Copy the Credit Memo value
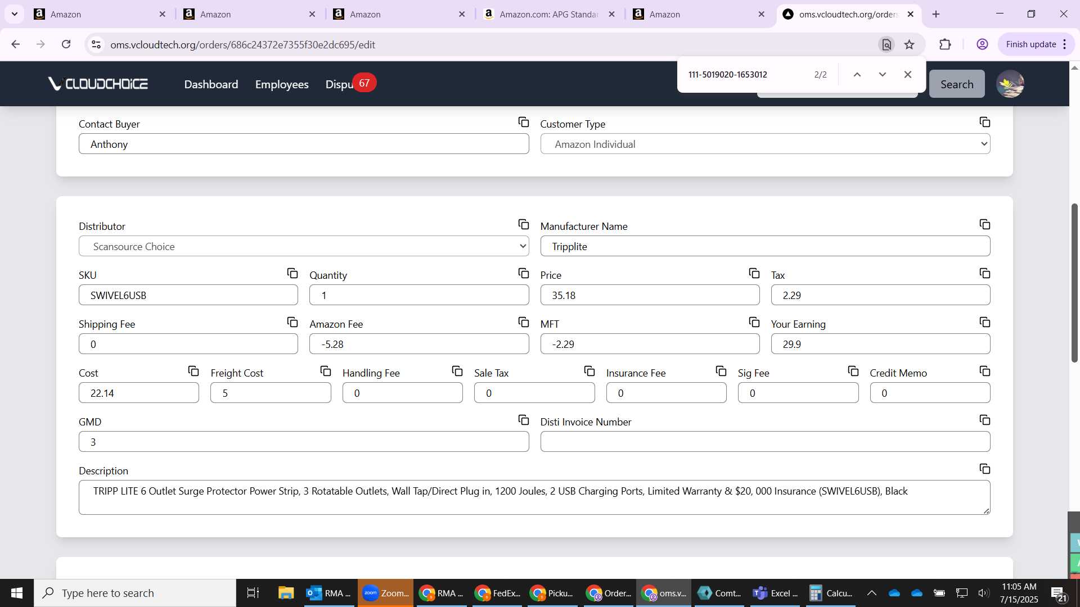The width and height of the screenshot is (1080, 607). point(984,372)
